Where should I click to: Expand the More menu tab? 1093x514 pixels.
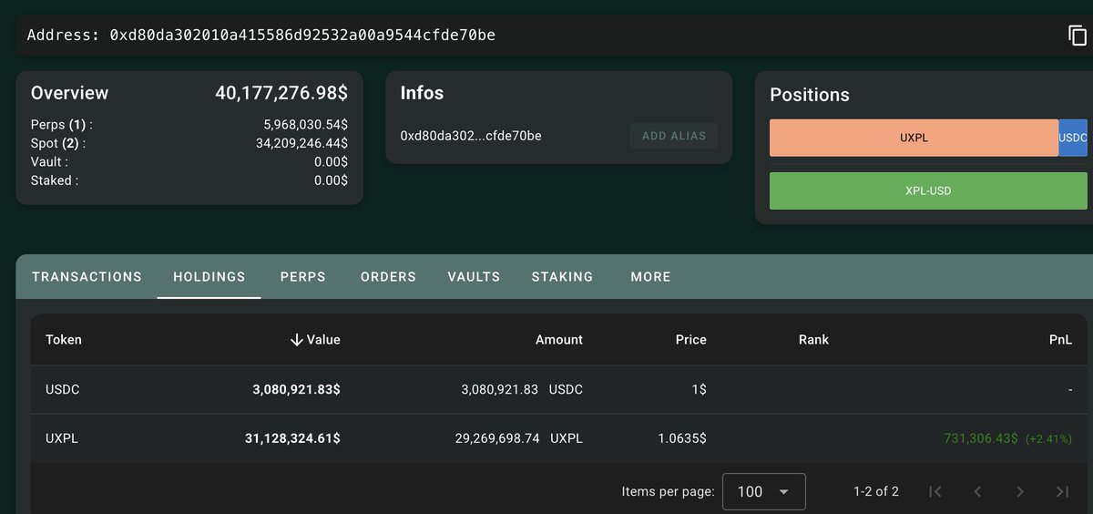pyautogui.click(x=650, y=277)
